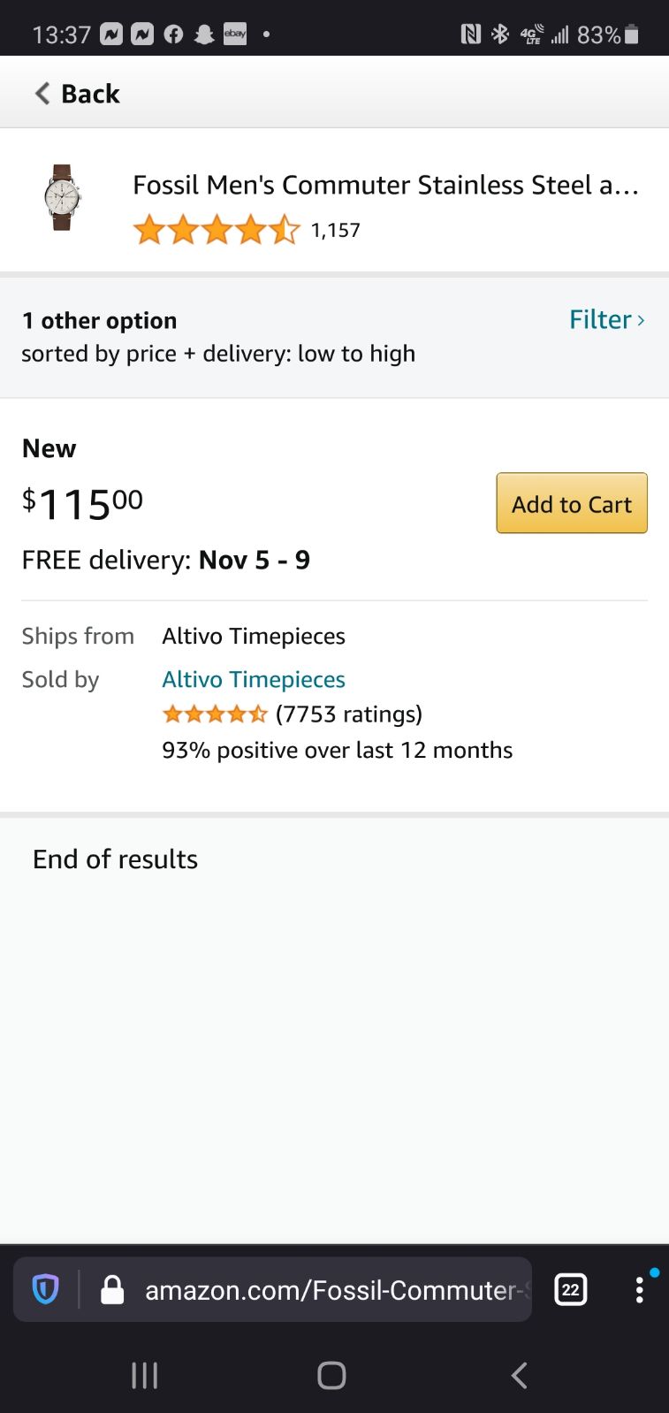Tap the Android recent apps button
The image size is (669, 1413).
pos(144,1375)
